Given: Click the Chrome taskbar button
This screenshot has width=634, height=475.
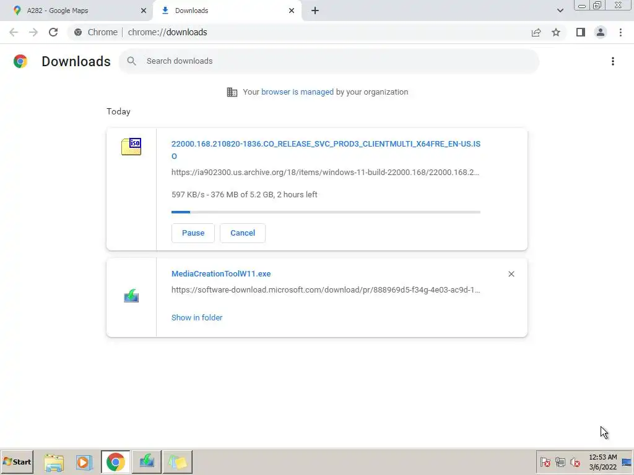Looking at the screenshot, I should click(x=116, y=461).
